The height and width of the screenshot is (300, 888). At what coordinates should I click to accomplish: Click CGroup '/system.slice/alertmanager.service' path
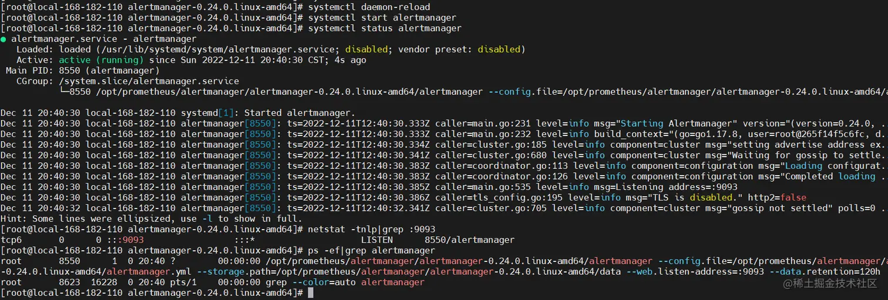click(x=149, y=81)
